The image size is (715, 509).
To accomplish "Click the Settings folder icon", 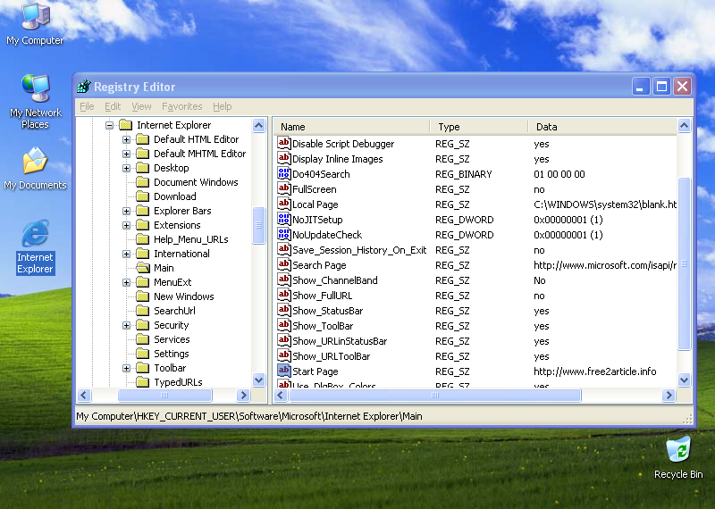I will click(143, 354).
